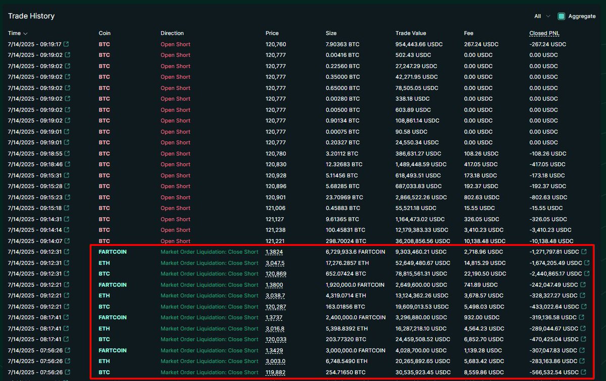Click the Fee column header
The width and height of the screenshot is (606, 381).
469,33
